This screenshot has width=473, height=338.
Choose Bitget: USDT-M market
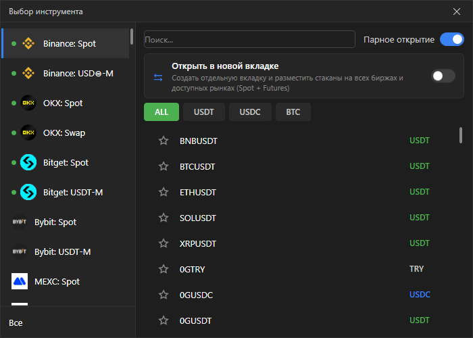point(66,192)
